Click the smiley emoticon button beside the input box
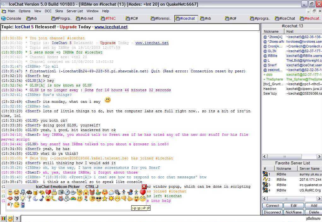Image resolution: width=322 pixels, height=222 pixels. click(x=10, y=219)
